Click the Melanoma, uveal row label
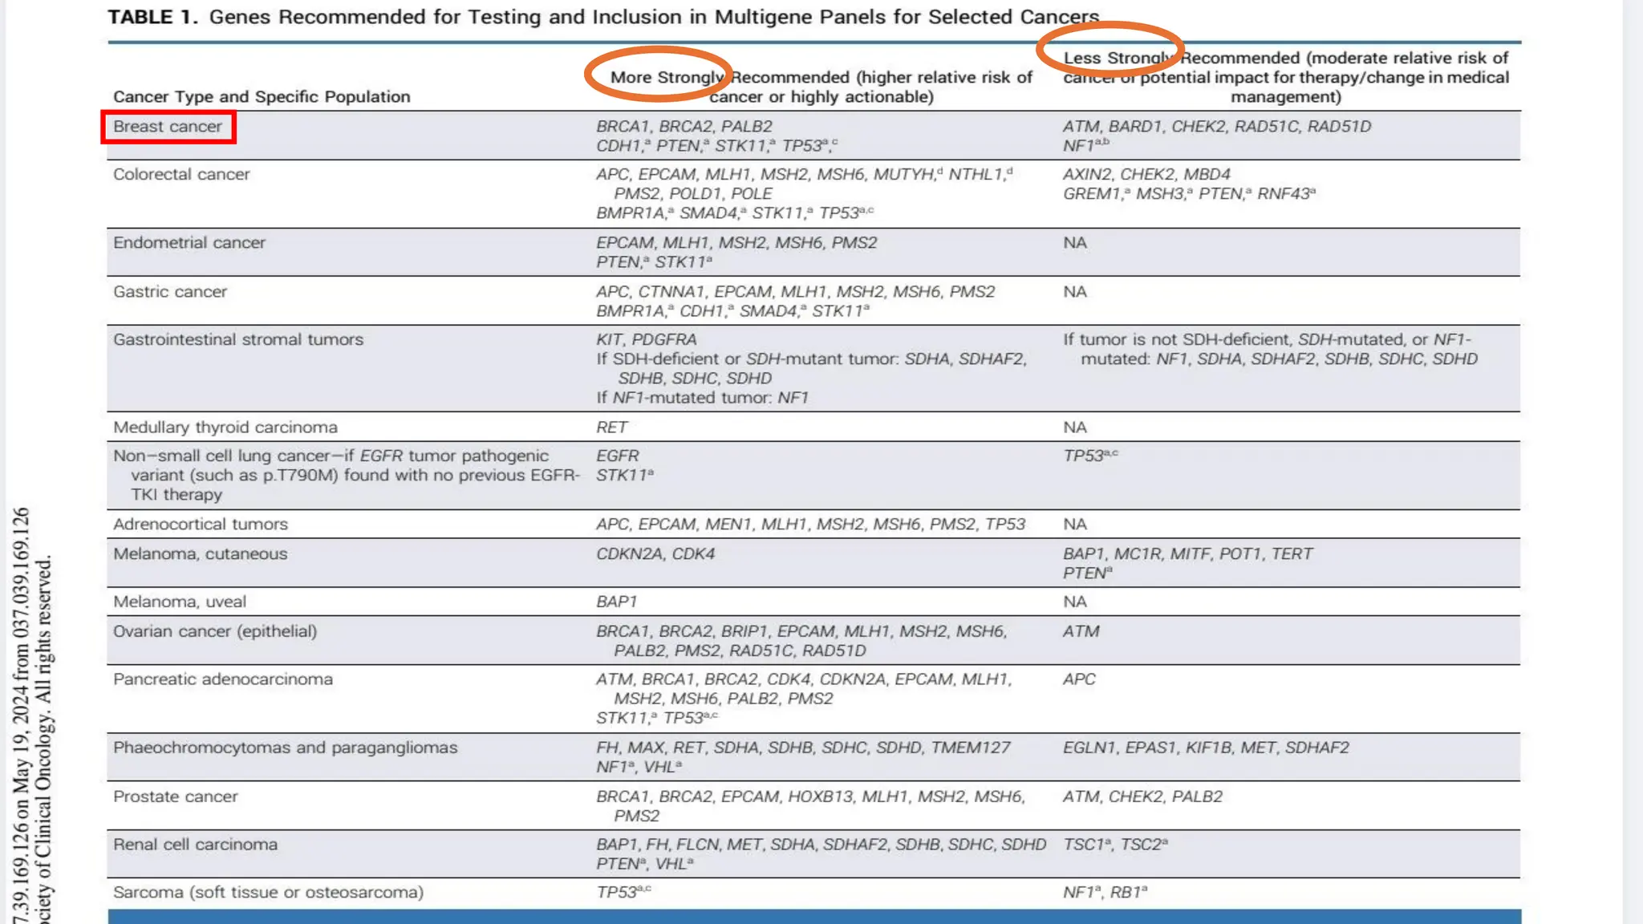 coord(180,602)
